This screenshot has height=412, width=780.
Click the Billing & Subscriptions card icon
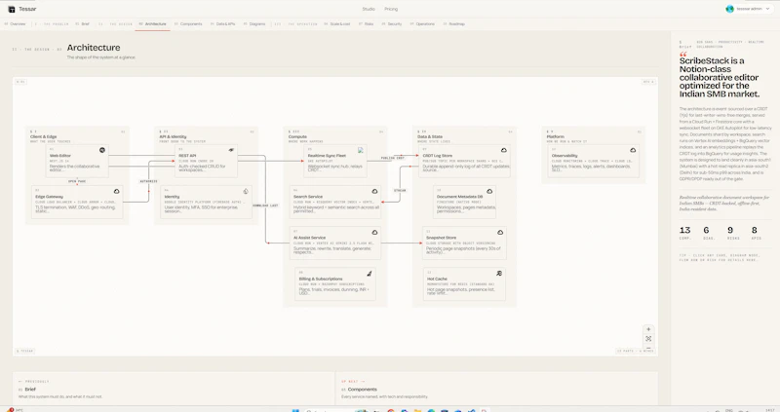(370, 274)
